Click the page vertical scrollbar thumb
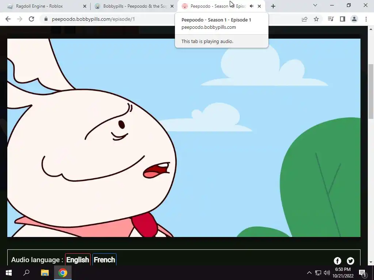The width and height of the screenshot is (374, 280). pos(371,92)
